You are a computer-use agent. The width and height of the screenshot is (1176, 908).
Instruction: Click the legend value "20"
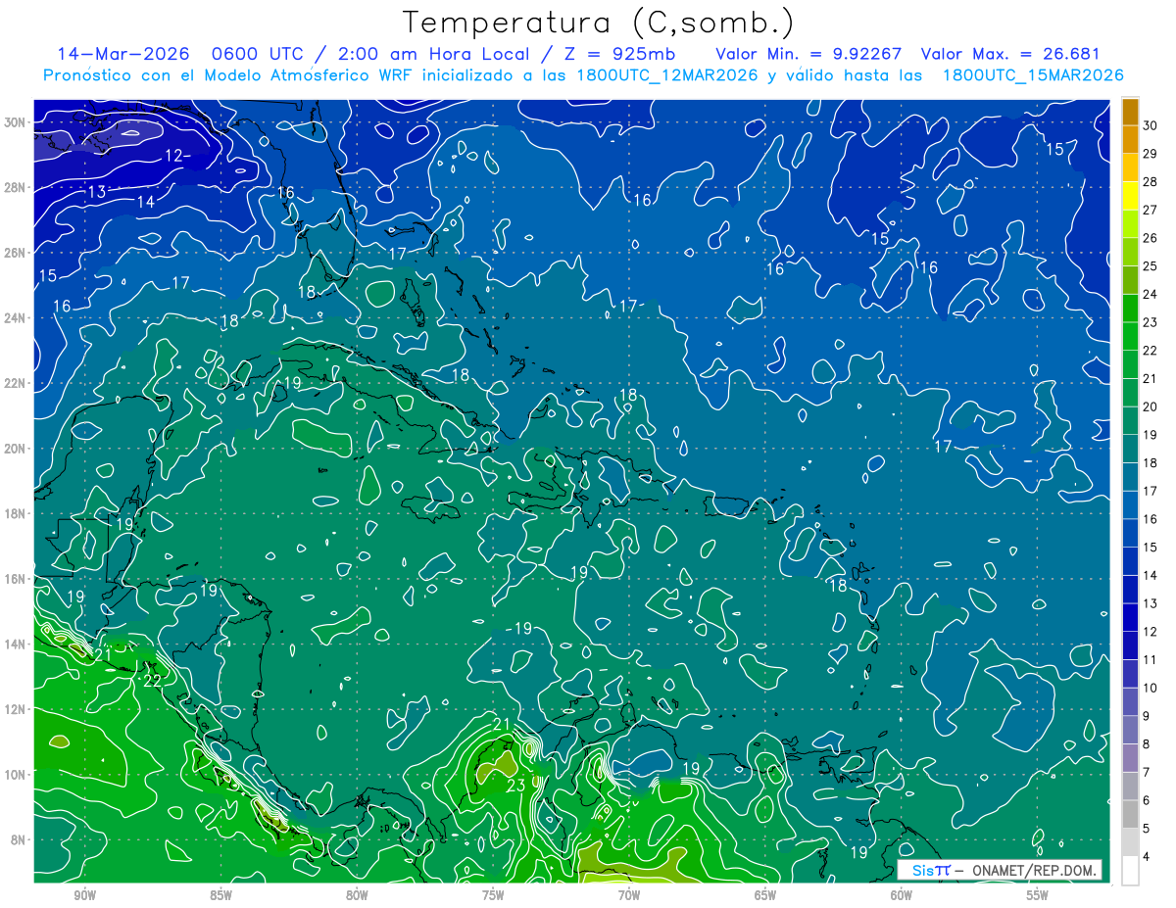point(1151,406)
